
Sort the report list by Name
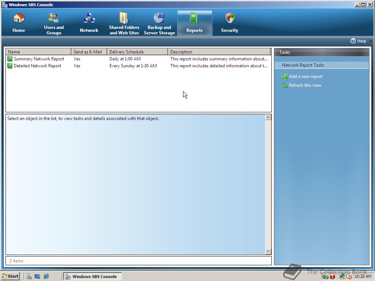(x=38, y=52)
